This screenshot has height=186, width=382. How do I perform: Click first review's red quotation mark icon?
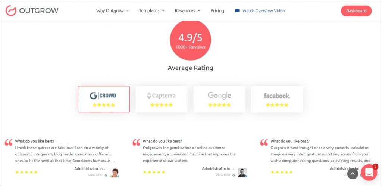click(9, 143)
